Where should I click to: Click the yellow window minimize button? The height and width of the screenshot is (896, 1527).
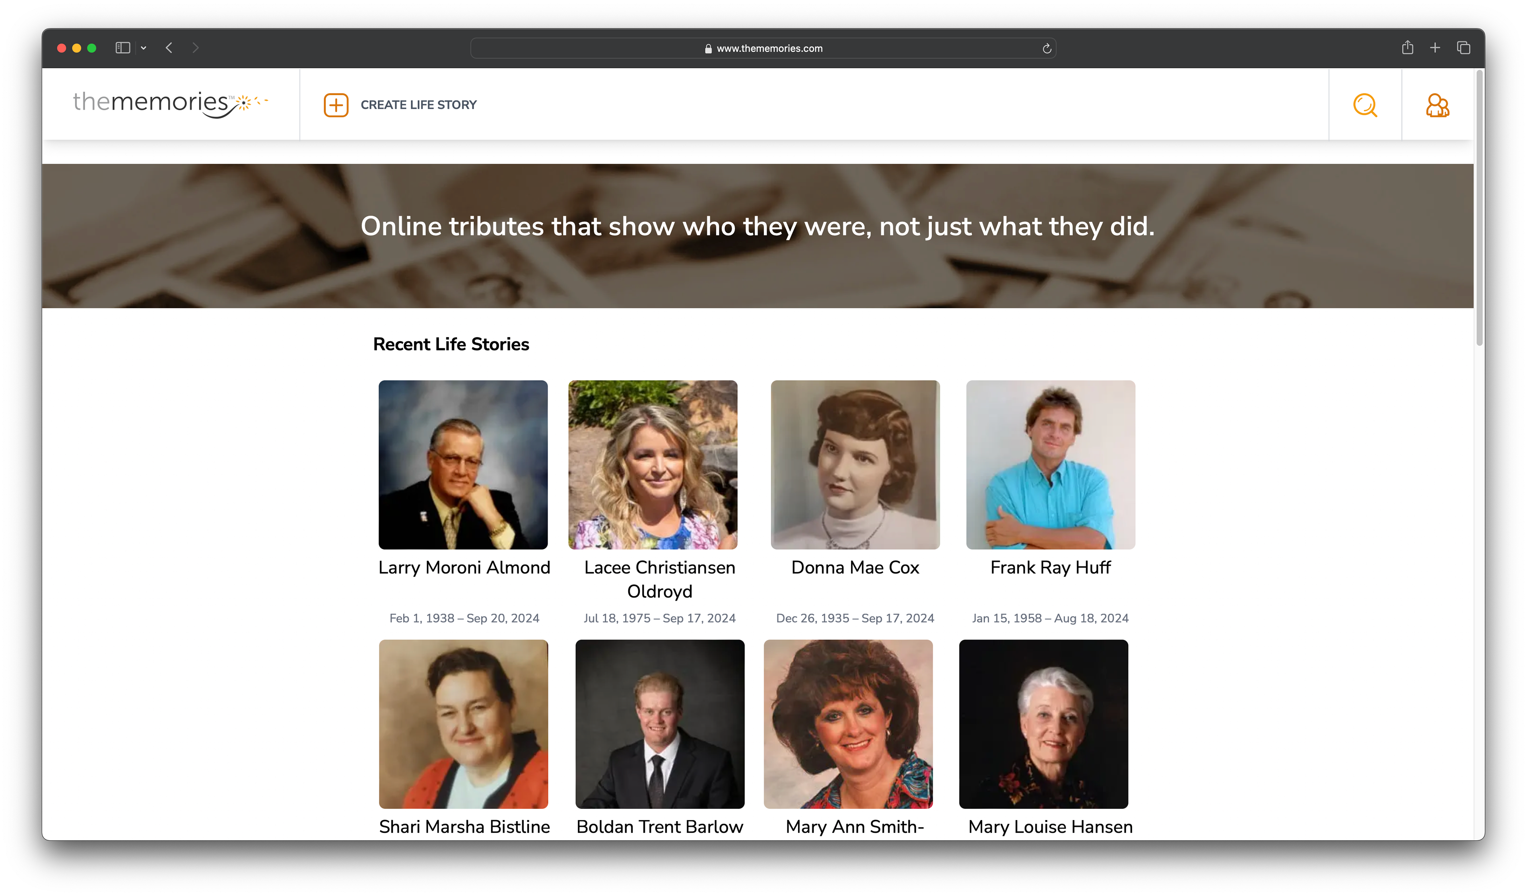pyautogui.click(x=76, y=48)
